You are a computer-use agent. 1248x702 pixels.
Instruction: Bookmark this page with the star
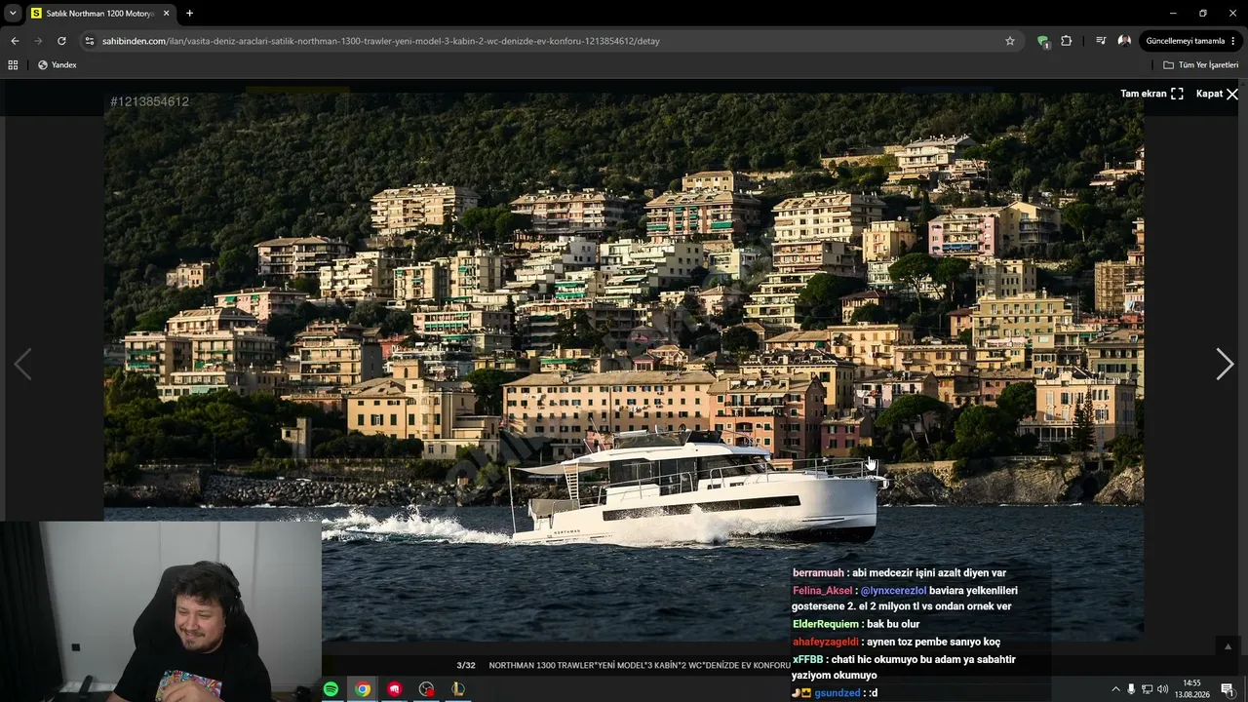pyautogui.click(x=1010, y=41)
